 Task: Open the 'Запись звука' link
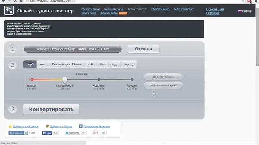tap(89, 13)
